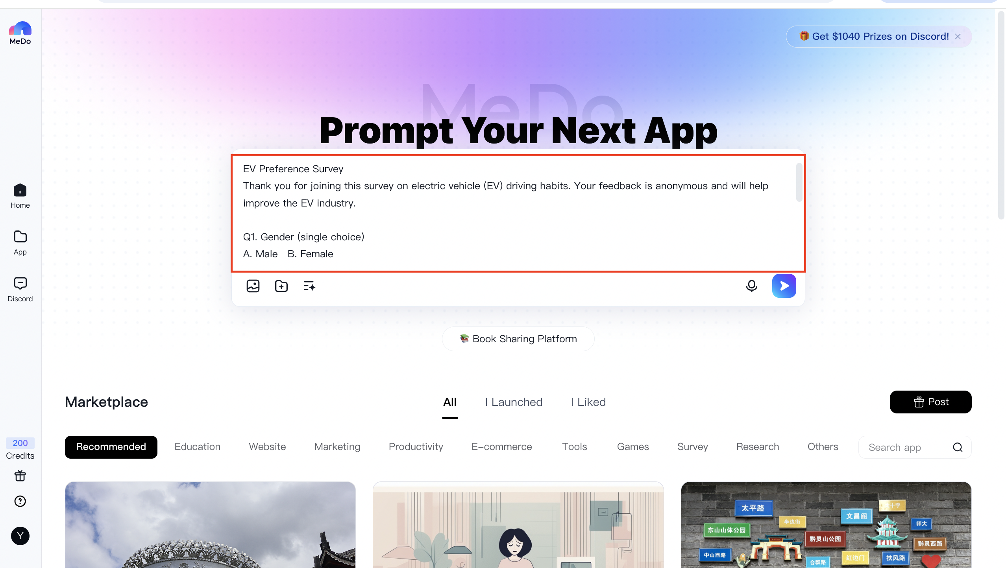Click the add file folder icon
Image resolution: width=1006 pixels, height=568 pixels.
[281, 286]
